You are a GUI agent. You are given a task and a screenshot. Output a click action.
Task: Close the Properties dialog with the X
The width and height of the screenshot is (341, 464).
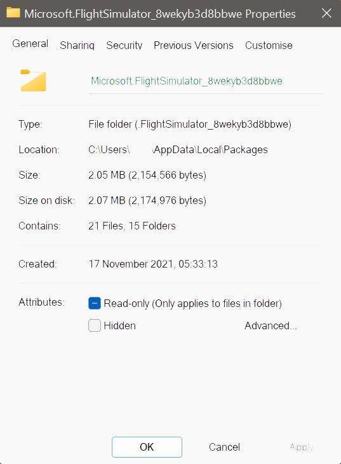(326, 13)
